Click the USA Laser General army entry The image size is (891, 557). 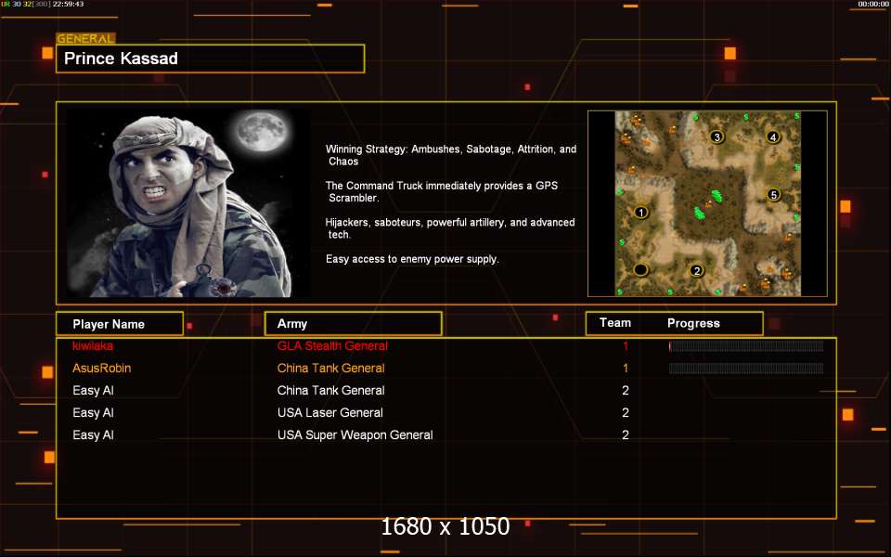coord(330,412)
